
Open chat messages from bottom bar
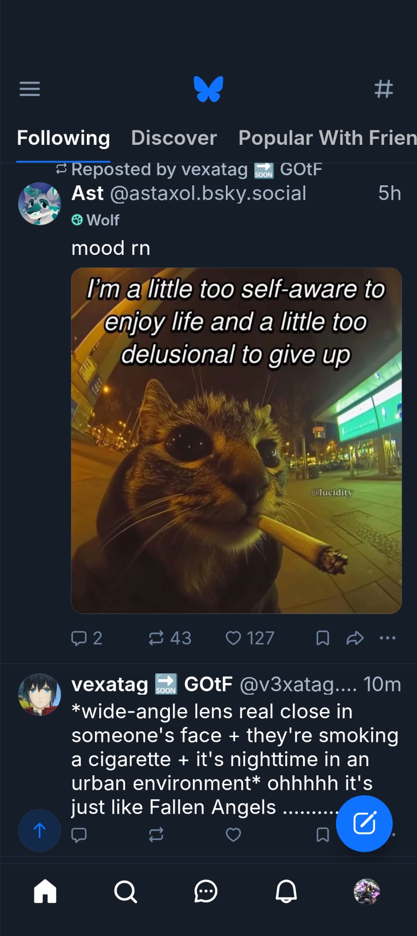pyautogui.click(x=206, y=891)
